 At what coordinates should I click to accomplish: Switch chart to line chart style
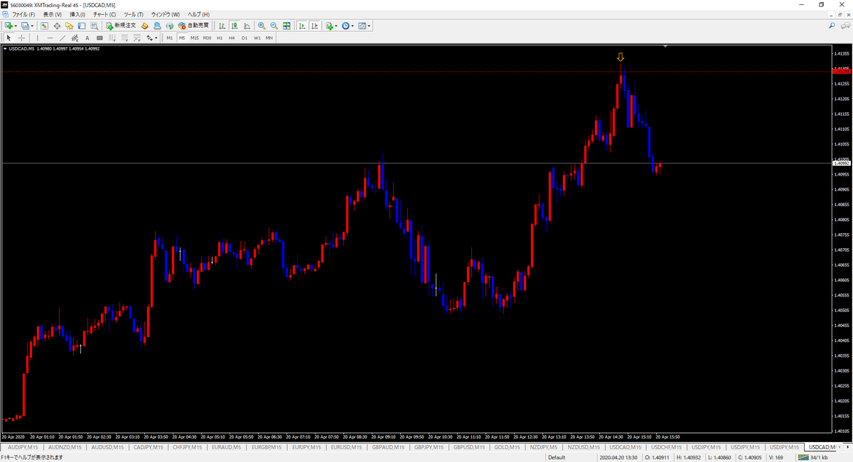pyautogui.click(x=246, y=26)
